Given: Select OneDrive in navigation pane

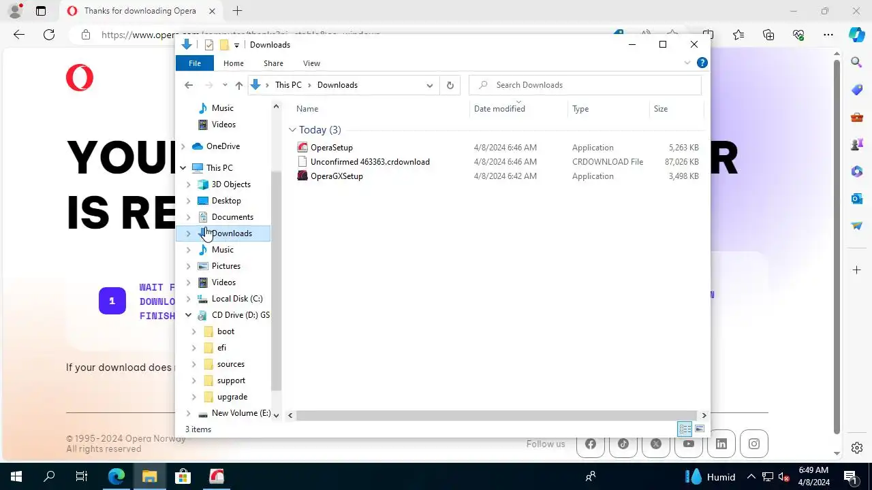Looking at the screenshot, I should tap(223, 146).
